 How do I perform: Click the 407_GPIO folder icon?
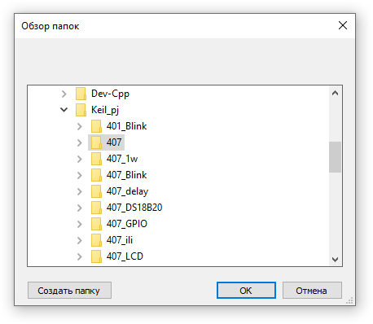pyautogui.click(x=96, y=224)
